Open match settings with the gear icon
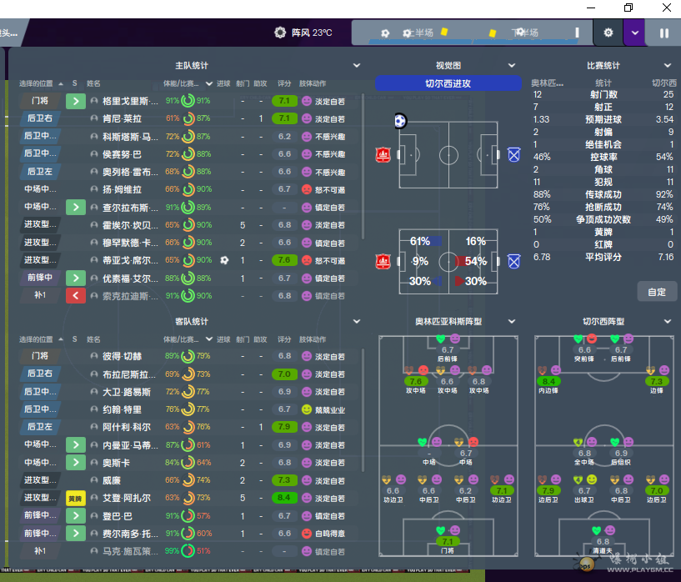Screen dimensions: 681x582 608,33
